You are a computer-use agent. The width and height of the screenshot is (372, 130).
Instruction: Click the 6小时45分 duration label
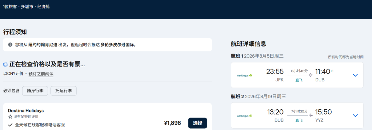(x=299, y=71)
